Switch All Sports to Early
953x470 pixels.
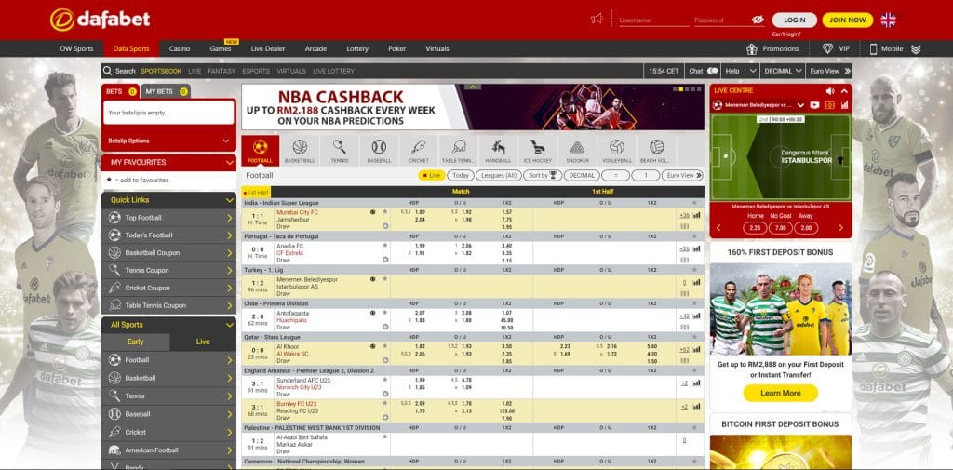(x=136, y=342)
